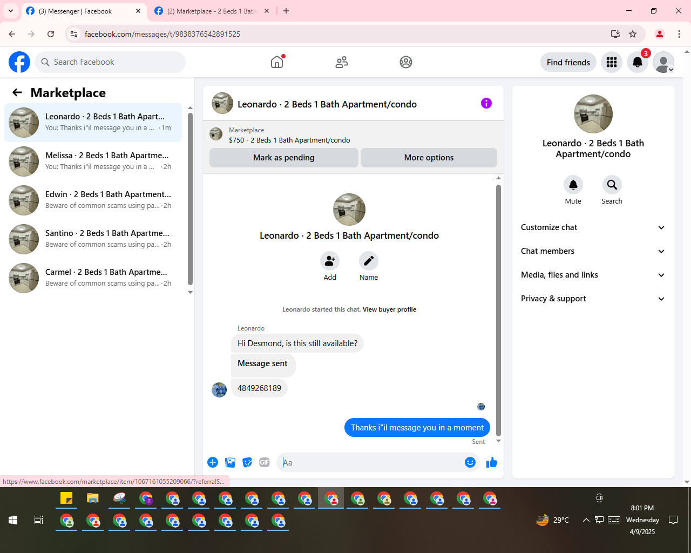Viewport: 691px width, 553px height.
Task: Expand the Privacy & support section
Action: [x=593, y=299]
